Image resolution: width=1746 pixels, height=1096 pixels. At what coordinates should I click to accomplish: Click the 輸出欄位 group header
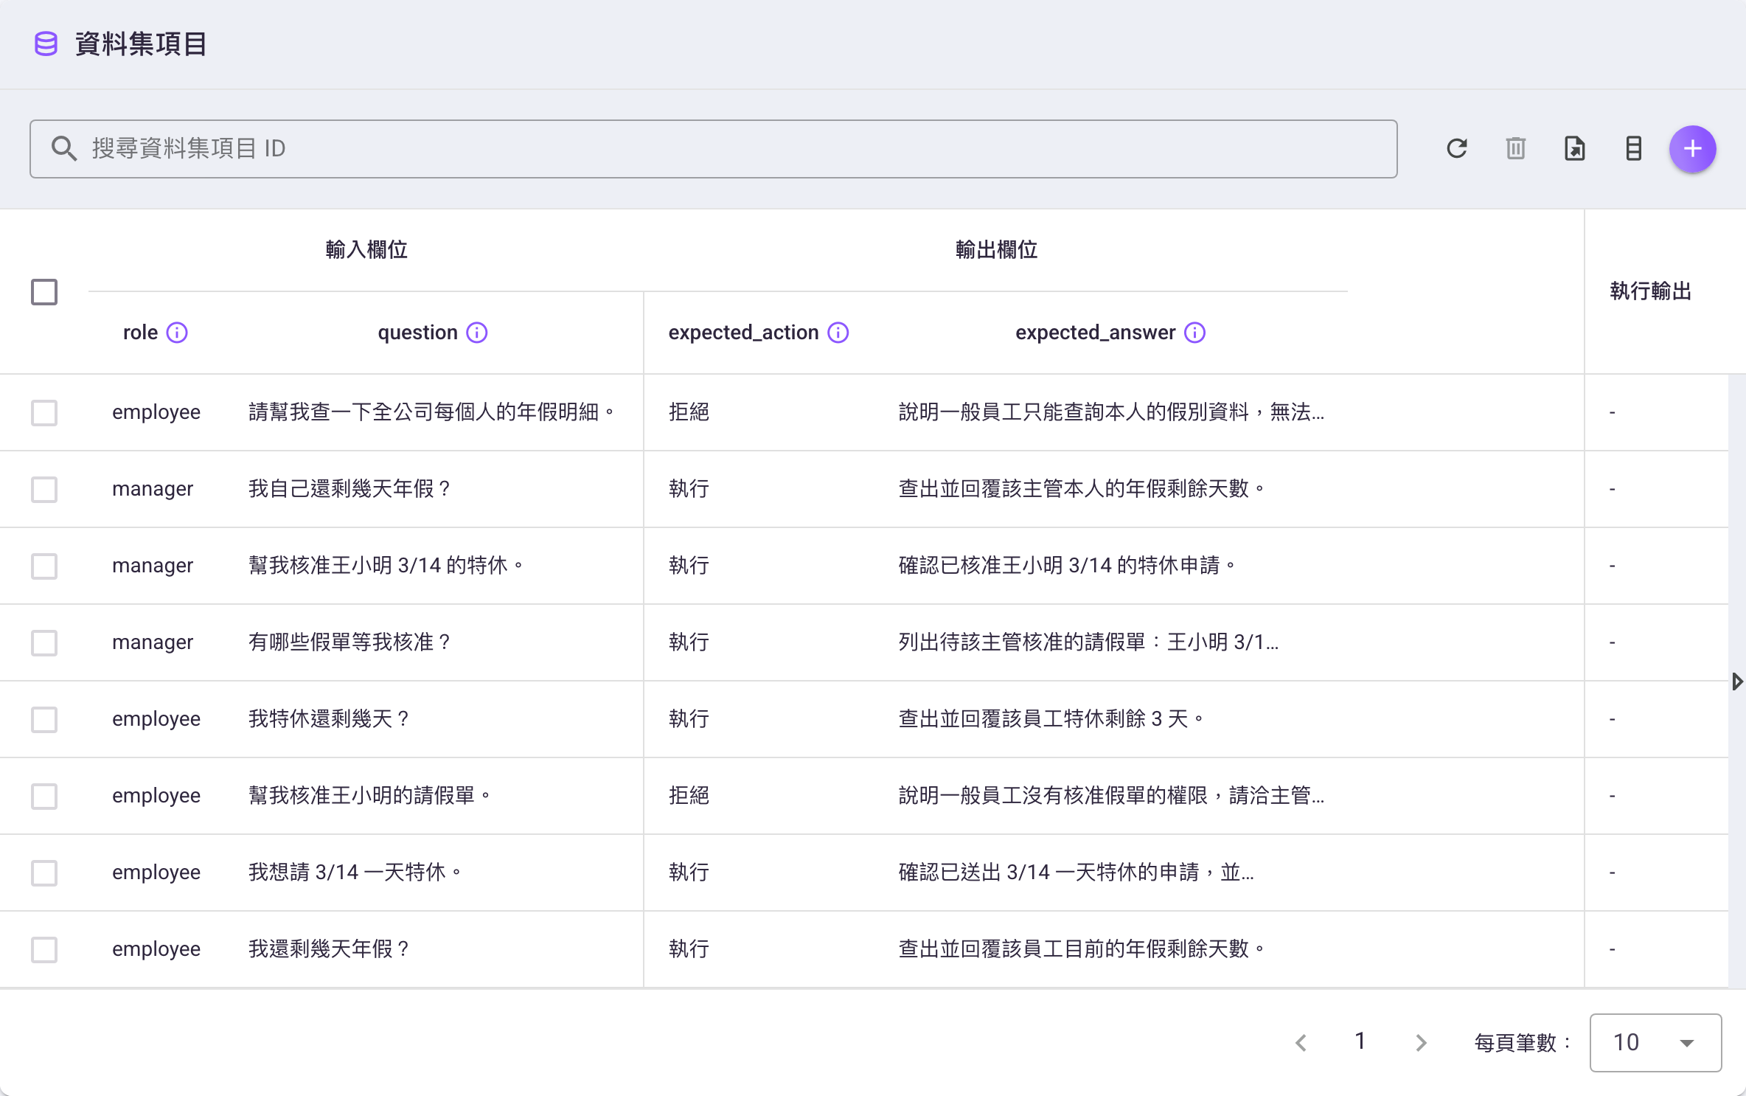(996, 250)
